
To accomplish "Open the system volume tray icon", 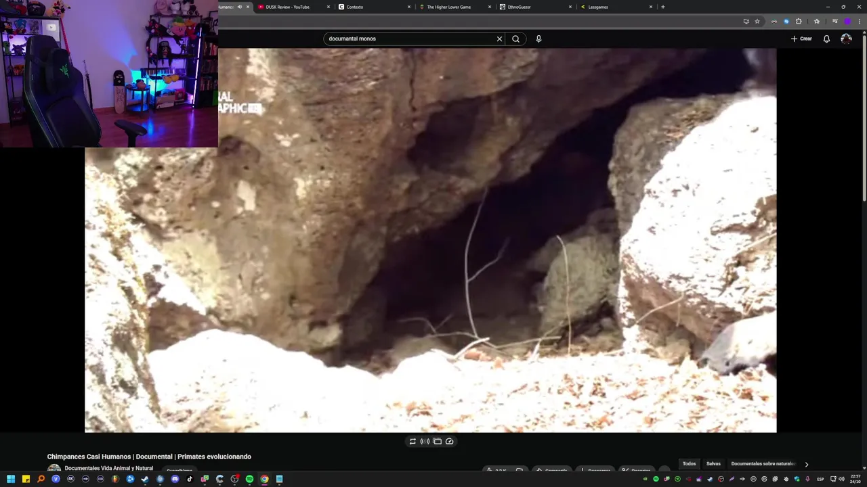I will [x=842, y=479].
